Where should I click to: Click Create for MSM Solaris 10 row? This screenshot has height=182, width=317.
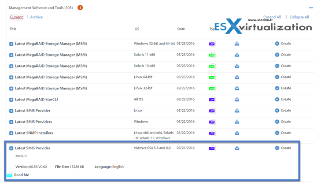tap(283, 66)
